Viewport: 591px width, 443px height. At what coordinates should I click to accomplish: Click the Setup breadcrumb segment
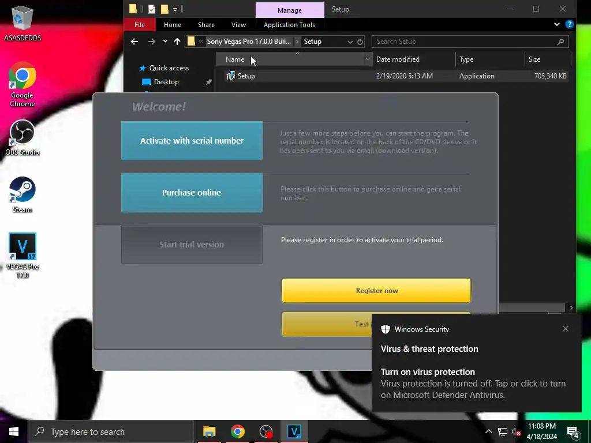(x=312, y=42)
